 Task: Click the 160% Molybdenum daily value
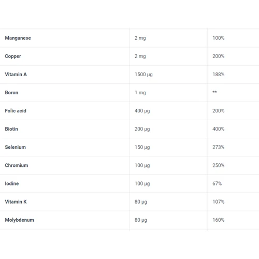click(x=219, y=220)
